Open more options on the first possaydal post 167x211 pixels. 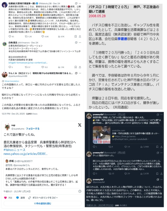tap(161, 115)
